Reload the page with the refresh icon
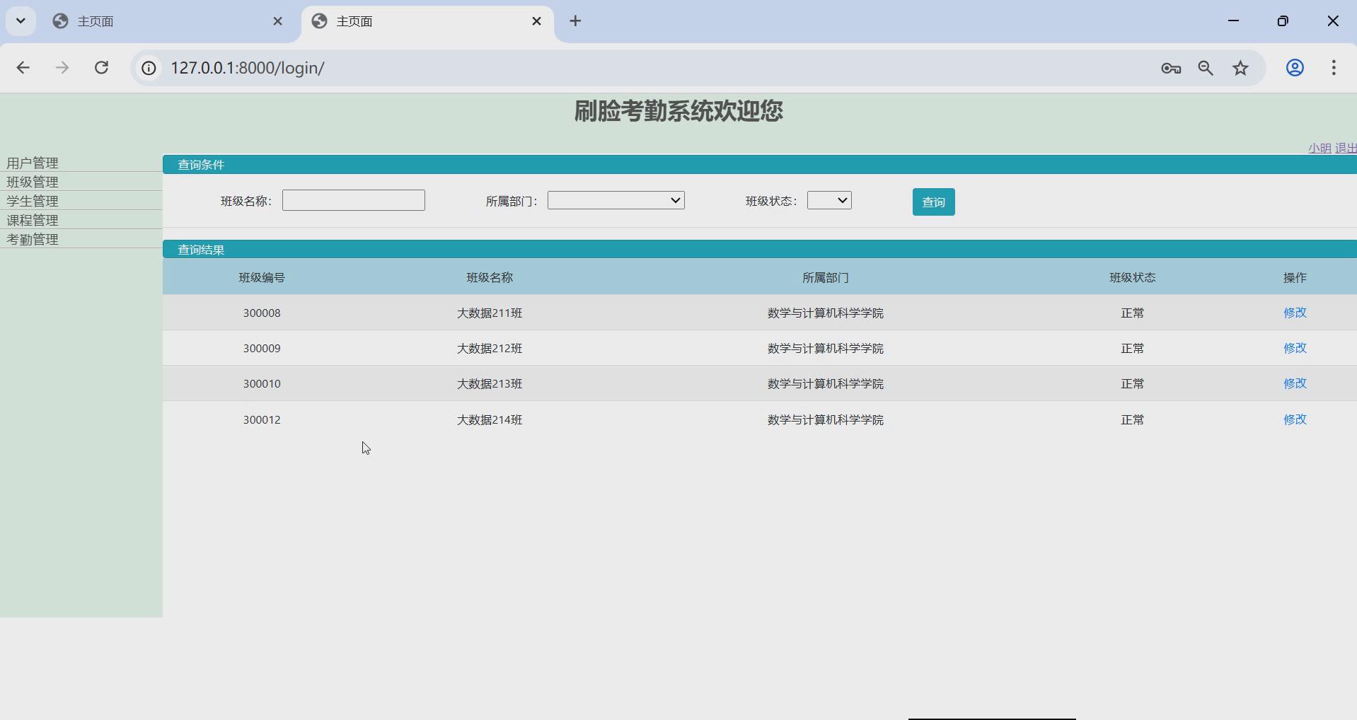This screenshot has width=1357, height=720. coord(102,68)
